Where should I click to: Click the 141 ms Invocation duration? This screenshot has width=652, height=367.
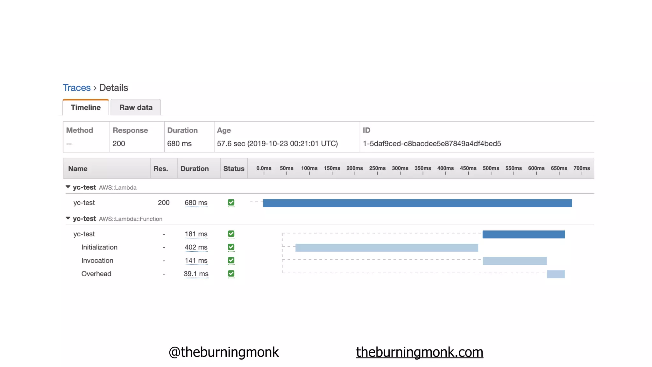click(196, 261)
